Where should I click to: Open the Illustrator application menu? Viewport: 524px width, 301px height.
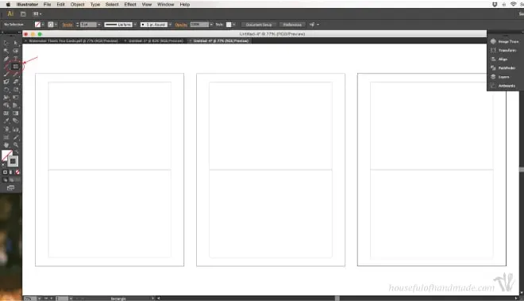(x=27, y=4)
